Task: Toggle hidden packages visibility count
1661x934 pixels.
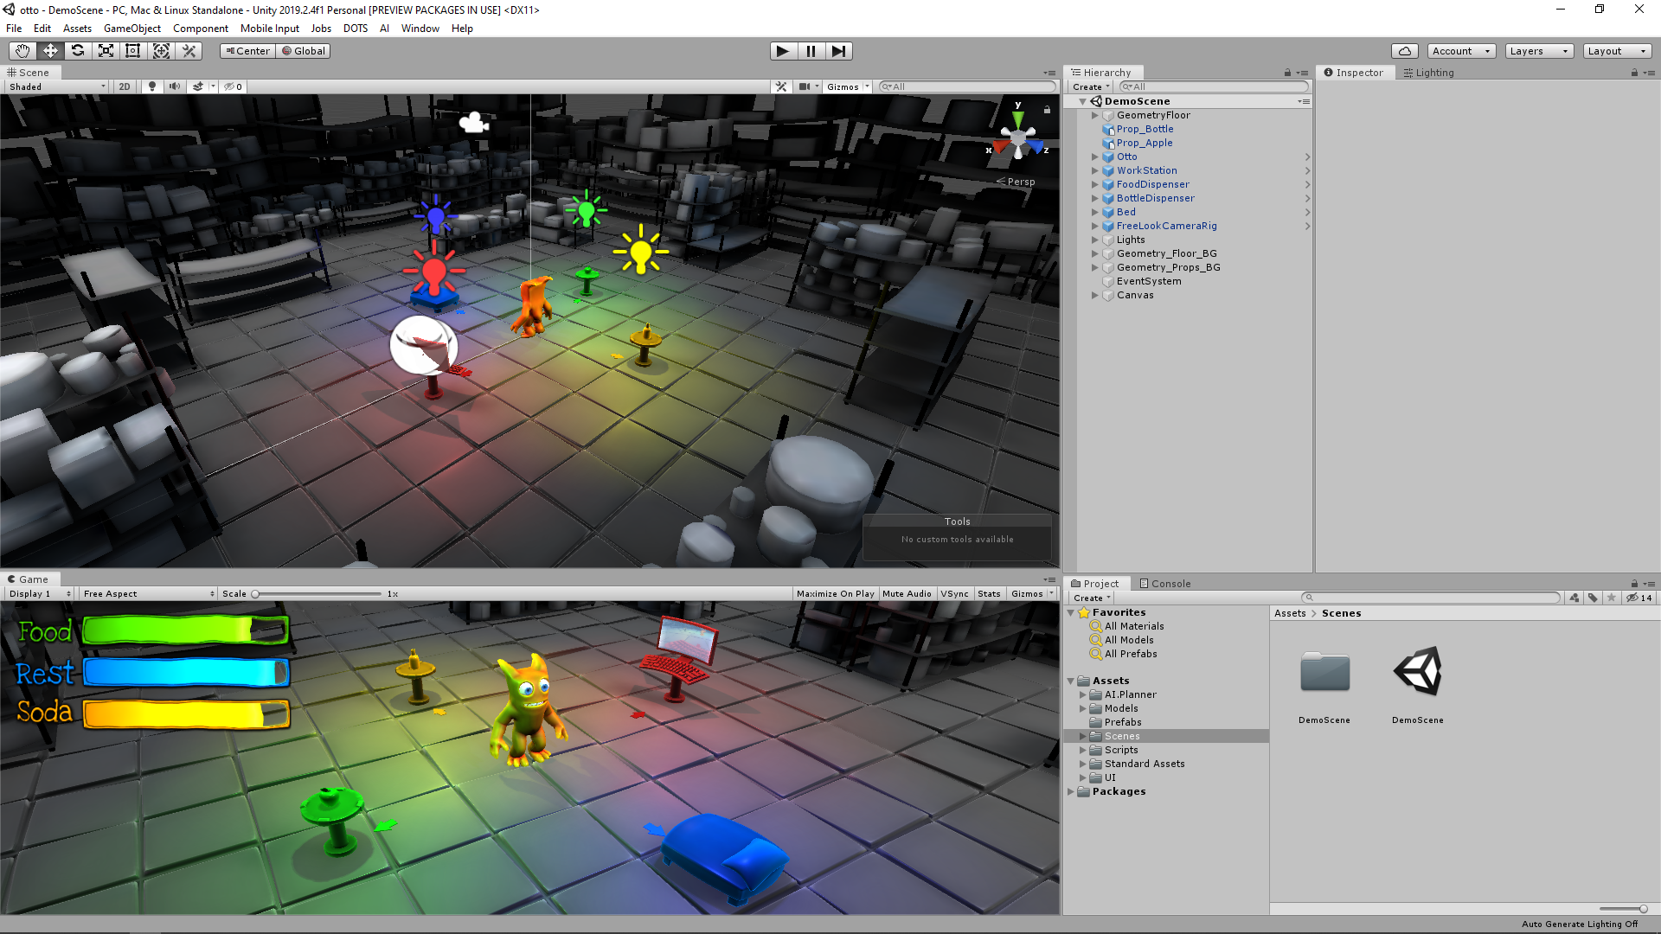Action: (1639, 598)
